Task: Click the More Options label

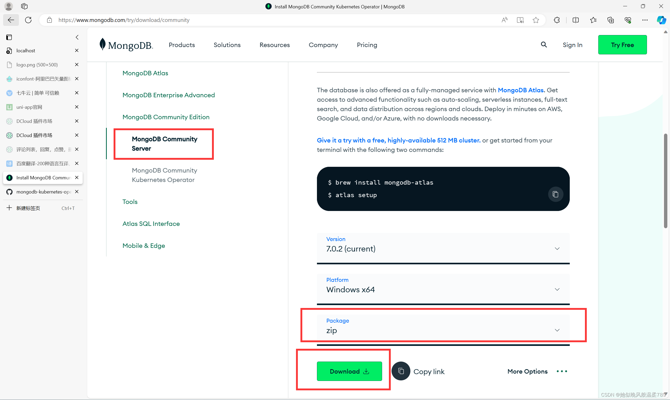Action: [528, 371]
